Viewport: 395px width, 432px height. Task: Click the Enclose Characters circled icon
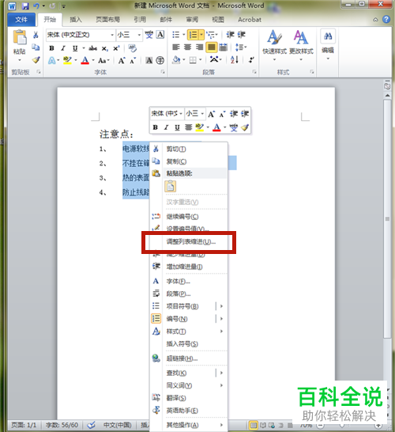pos(160,60)
